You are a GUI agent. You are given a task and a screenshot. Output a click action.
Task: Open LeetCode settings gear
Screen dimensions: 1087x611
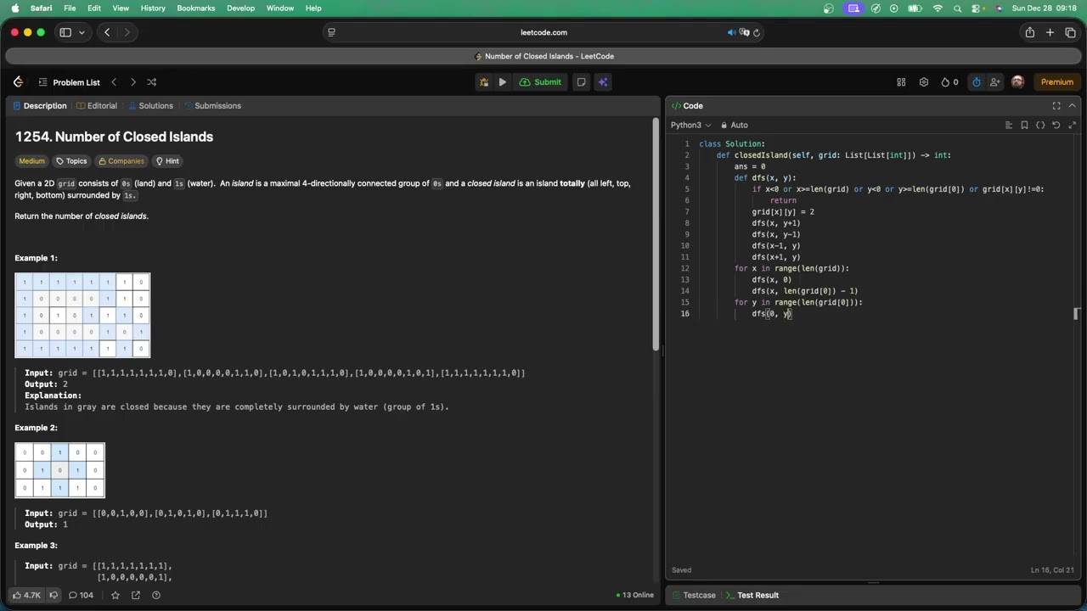point(923,82)
